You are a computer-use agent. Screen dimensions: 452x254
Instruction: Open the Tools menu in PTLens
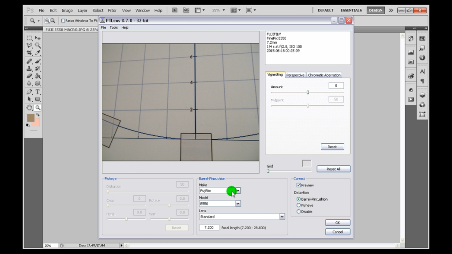pyautogui.click(x=113, y=27)
